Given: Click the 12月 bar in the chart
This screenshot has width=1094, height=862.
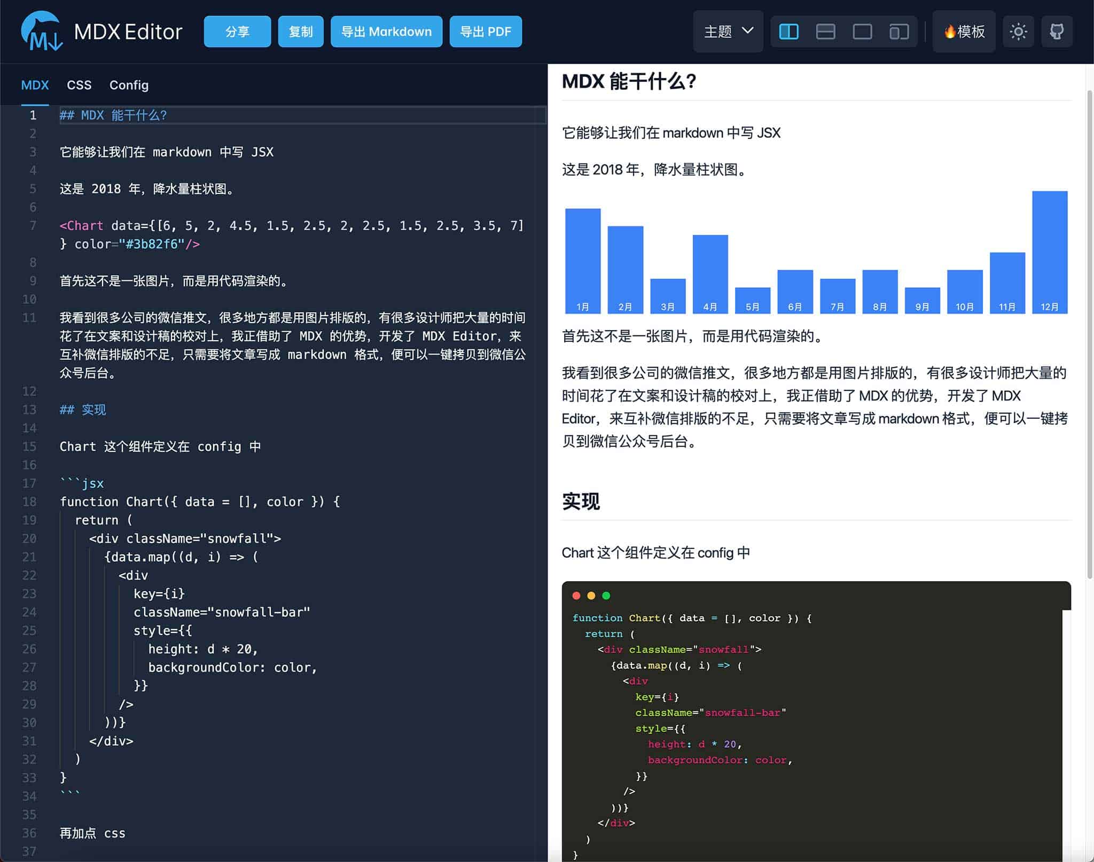Looking at the screenshot, I should (x=1050, y=252).
